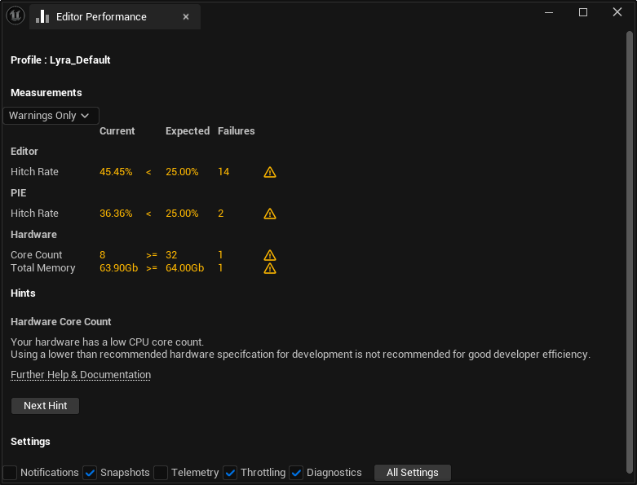Click the Measurements section heading
This screenshot has width=637, height=485.
coord(46,93)
